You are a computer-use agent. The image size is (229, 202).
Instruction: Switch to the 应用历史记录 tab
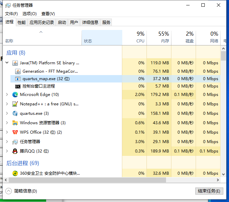click(x=42, y=23)
